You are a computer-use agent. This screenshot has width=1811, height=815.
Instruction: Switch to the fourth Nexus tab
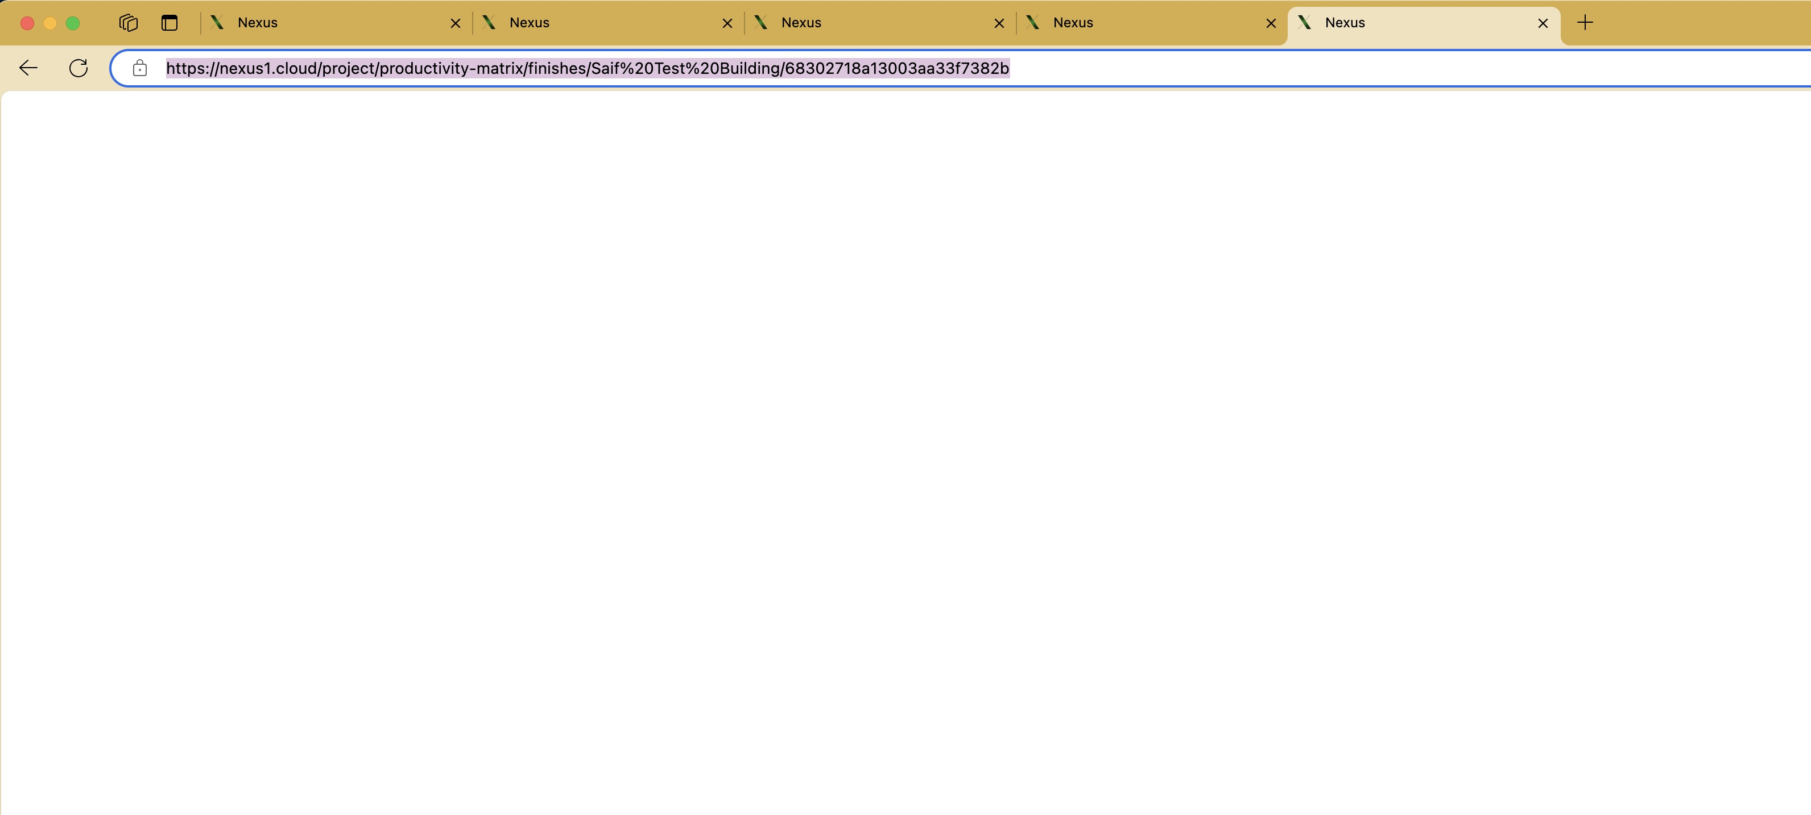pos(1143,23)
